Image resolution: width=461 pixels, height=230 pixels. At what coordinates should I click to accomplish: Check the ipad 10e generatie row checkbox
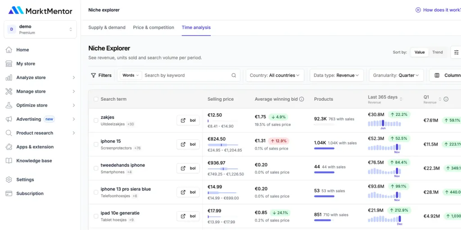click(x=96, y=216)
